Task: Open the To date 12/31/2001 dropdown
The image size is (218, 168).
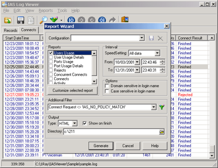Action: point(137,70)
